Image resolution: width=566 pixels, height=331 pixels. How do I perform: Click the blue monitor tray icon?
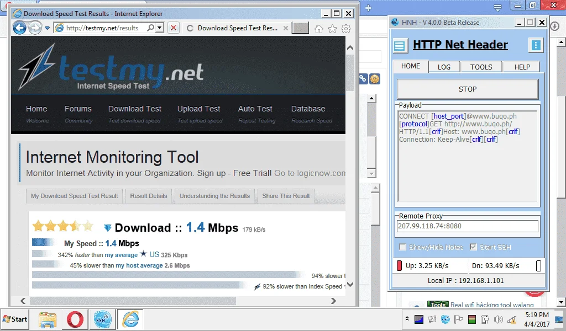[419, 319]
